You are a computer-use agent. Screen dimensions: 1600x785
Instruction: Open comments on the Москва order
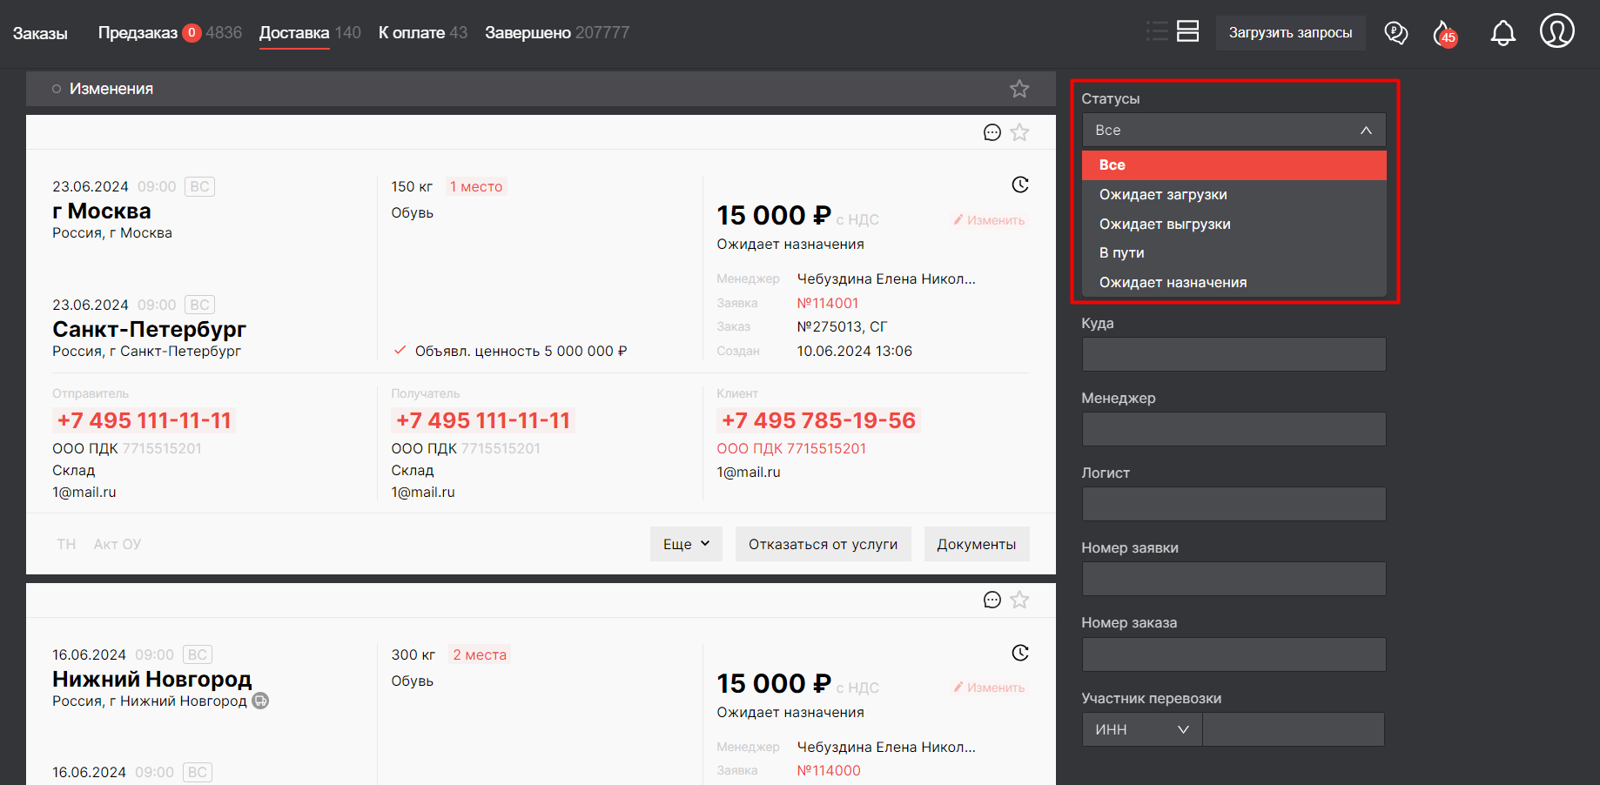point(992,132)
